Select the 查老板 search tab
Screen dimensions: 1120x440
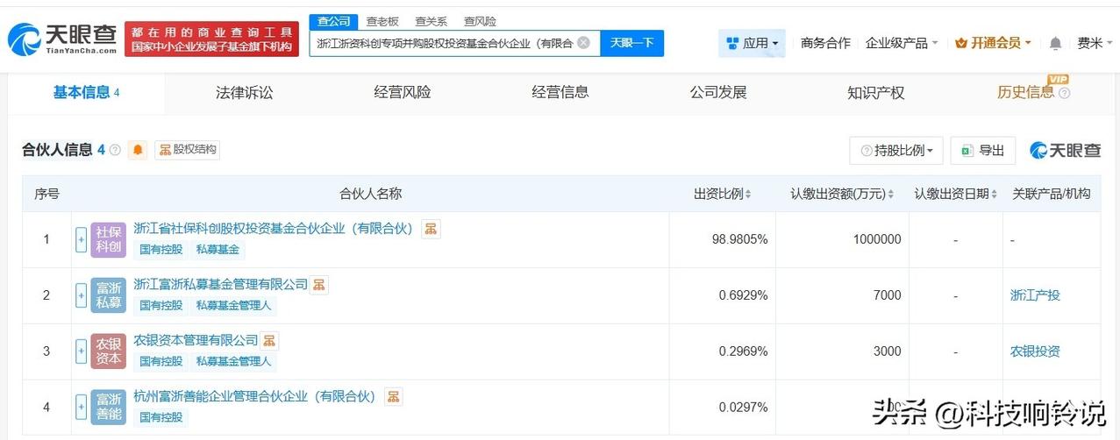pos(382,21)
